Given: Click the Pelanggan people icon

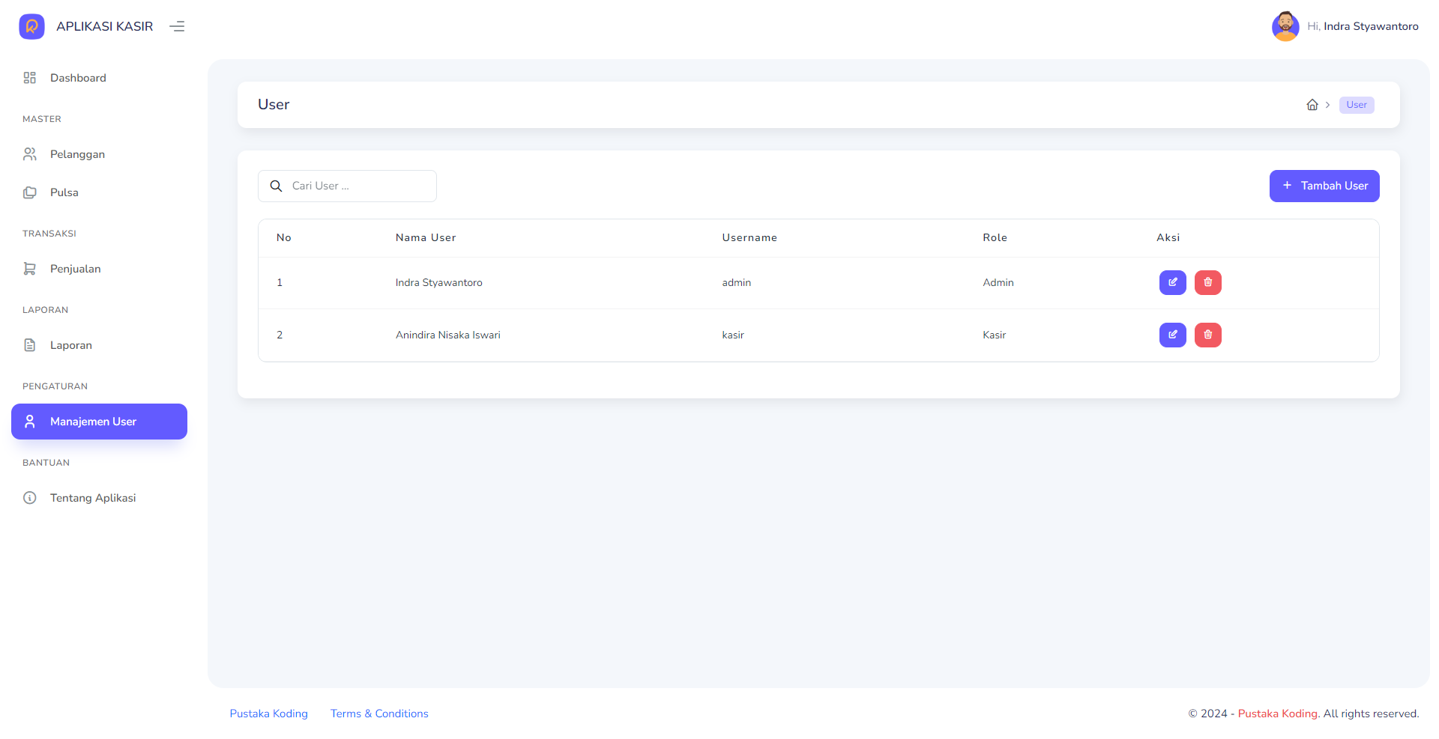Looking at the screenshot, I should (29, 153).
